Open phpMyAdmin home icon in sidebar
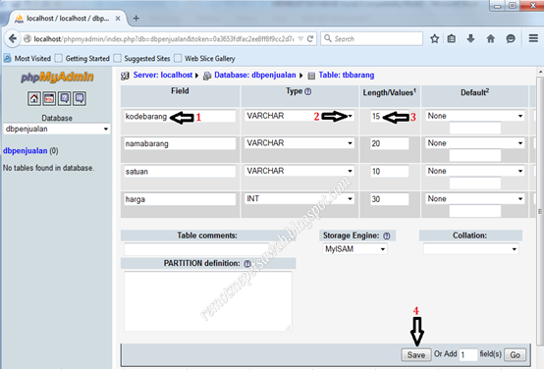544x370 pixels. [34, 99]
